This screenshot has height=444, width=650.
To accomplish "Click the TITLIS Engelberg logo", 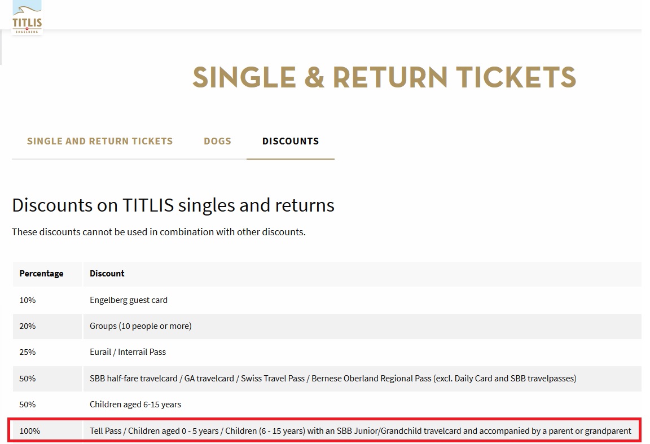I will (27, 17).
